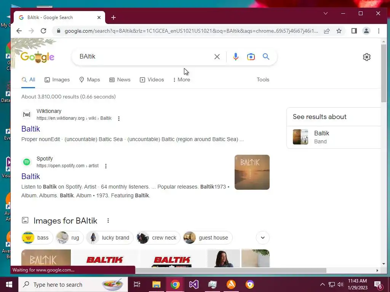Click the search input containing BAltik
This screenshot has height=292, width=390.
(x=144, y=57)
